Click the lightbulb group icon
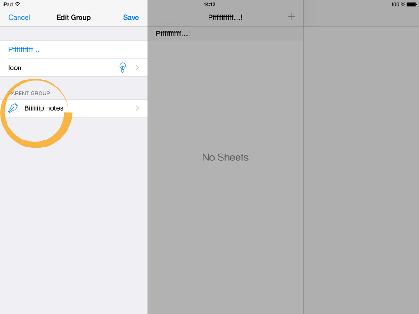 point(122,67)
